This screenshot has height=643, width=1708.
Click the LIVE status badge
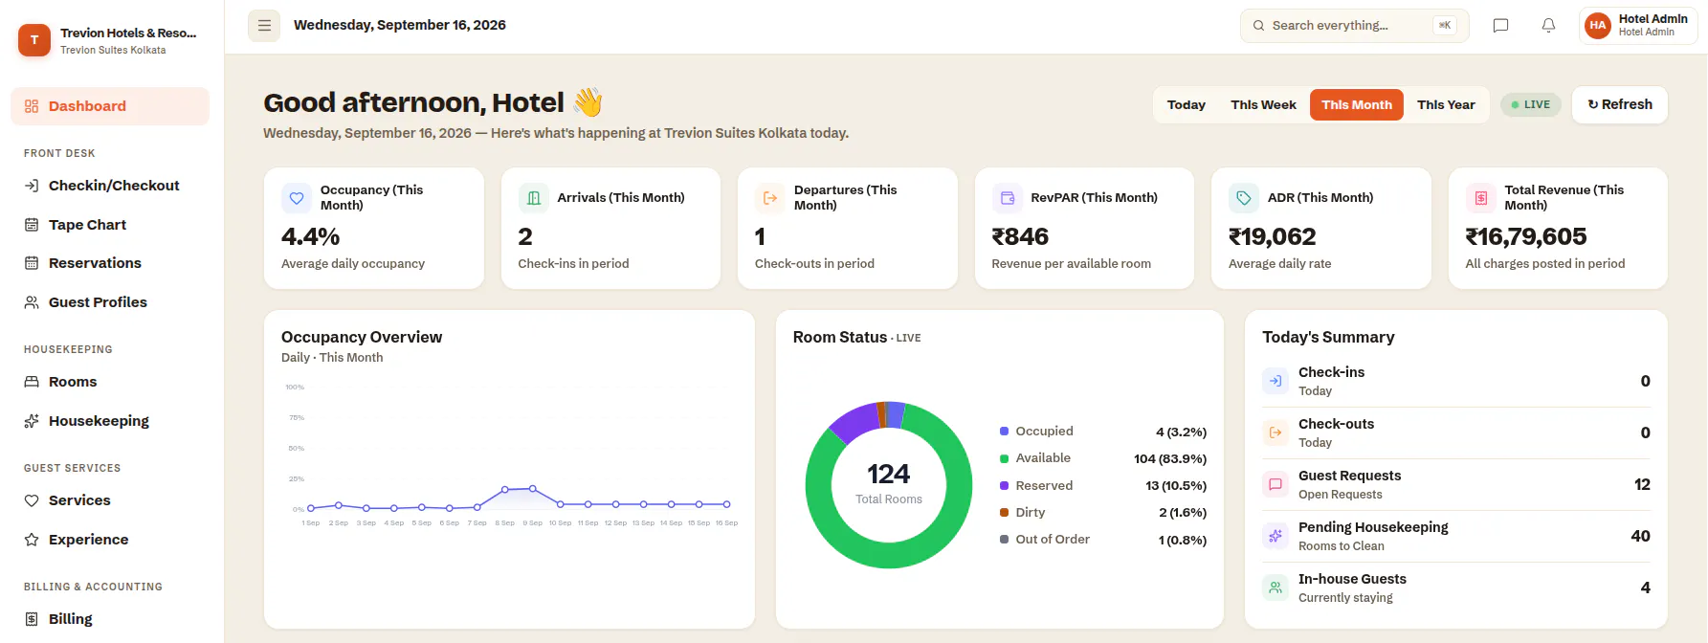coord(1531,105)
